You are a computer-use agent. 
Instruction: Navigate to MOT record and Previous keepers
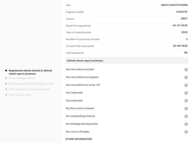(29, 89)
